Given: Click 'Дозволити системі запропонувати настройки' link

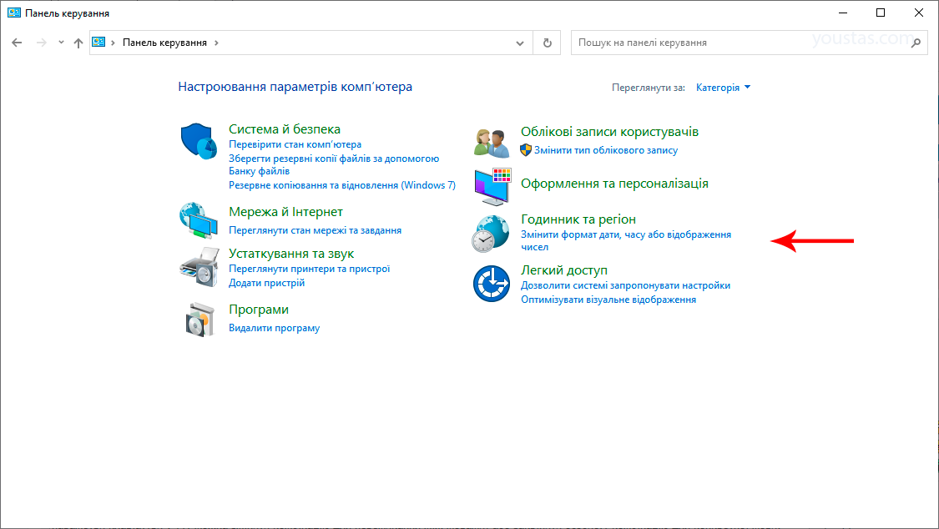Looking at the screenshot, I should tap(625, 285).
